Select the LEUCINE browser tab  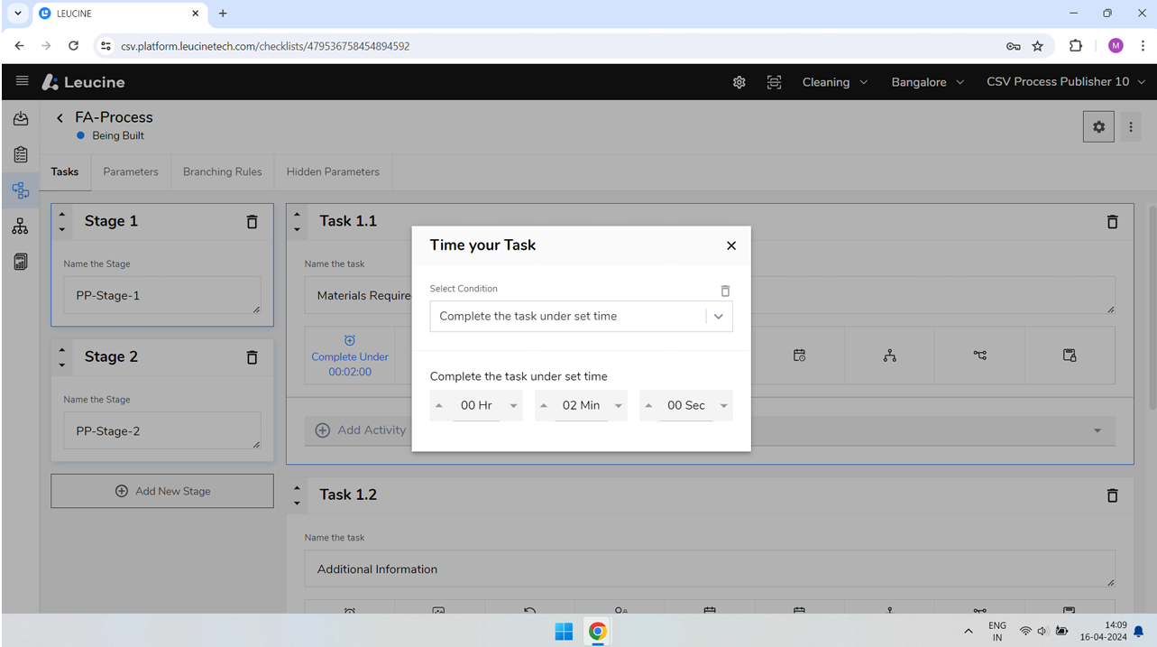pyautogui.click(x=119, y=14)
